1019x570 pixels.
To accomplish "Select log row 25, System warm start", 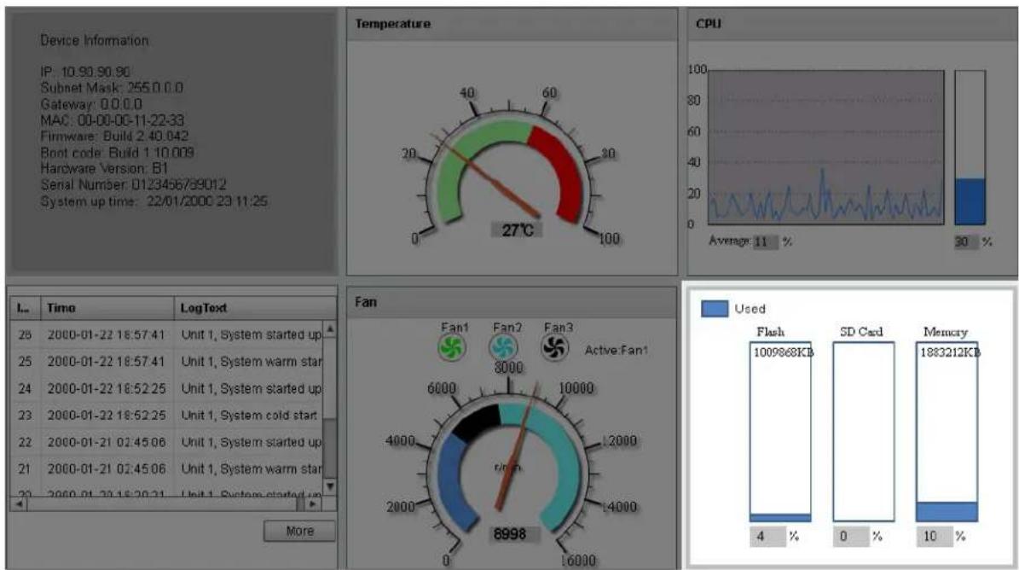I will [x=166, y=361].
